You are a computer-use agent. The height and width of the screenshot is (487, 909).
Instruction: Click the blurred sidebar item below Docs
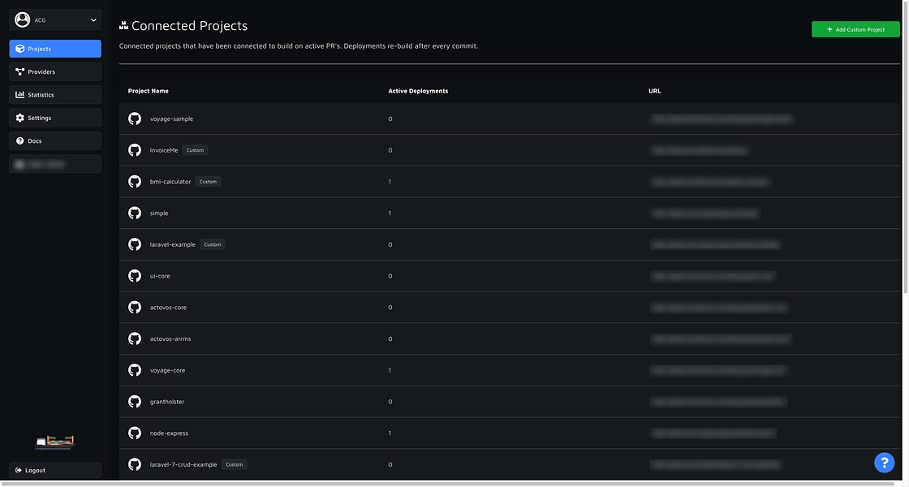click(55, 164)
